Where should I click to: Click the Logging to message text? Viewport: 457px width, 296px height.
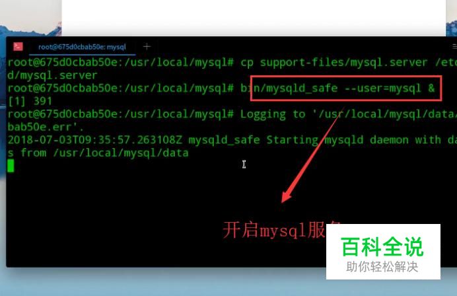273,114
